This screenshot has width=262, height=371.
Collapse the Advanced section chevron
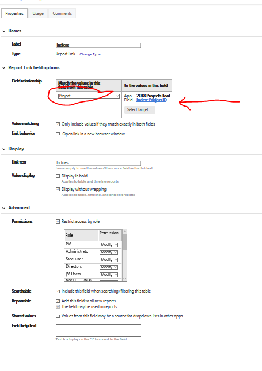(x=4, y=208)
